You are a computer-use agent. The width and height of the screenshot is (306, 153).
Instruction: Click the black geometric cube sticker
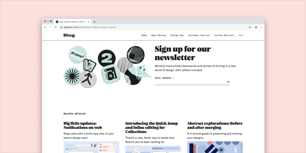(136, 55)
